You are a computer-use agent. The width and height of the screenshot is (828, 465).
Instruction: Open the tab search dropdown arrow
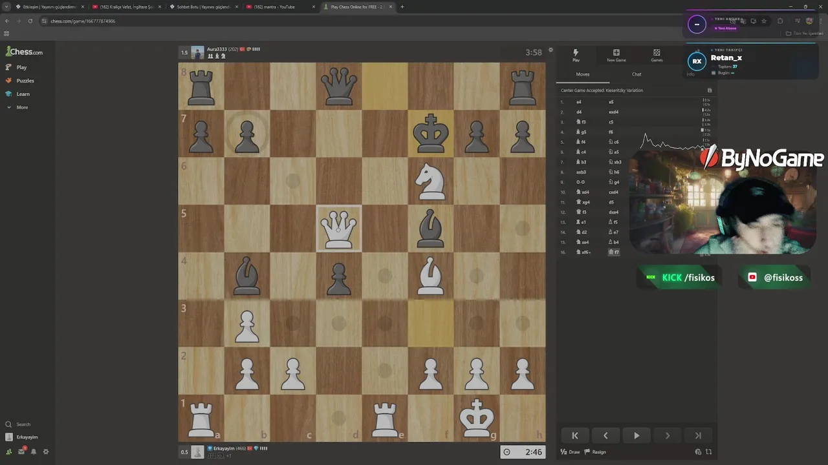(x=6, y=7)
